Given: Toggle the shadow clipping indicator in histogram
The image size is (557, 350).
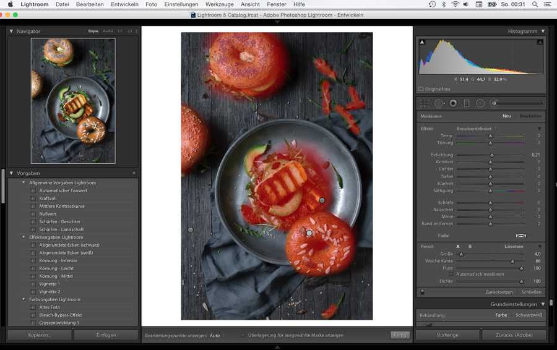Looking at the screenshot, I should point(422,43).
